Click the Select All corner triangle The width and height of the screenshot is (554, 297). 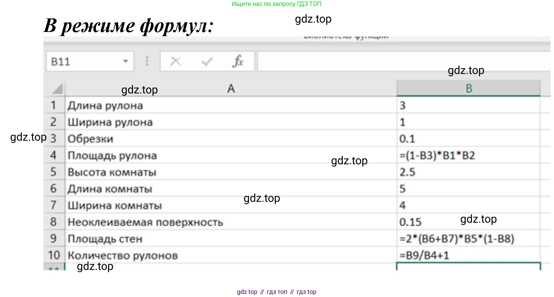57,89
